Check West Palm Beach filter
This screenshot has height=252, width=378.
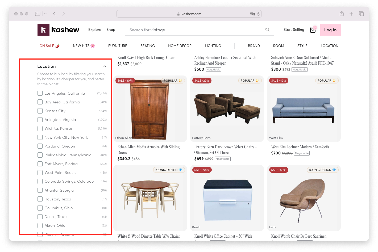40,173
